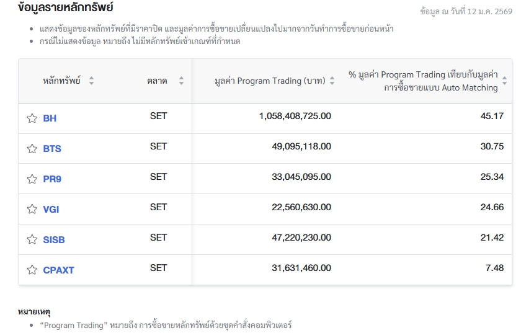This screenshot has height=333, width=521.
Task: Click the BH value 1,058,408,725.00 cell
Action: coord(295,116)
